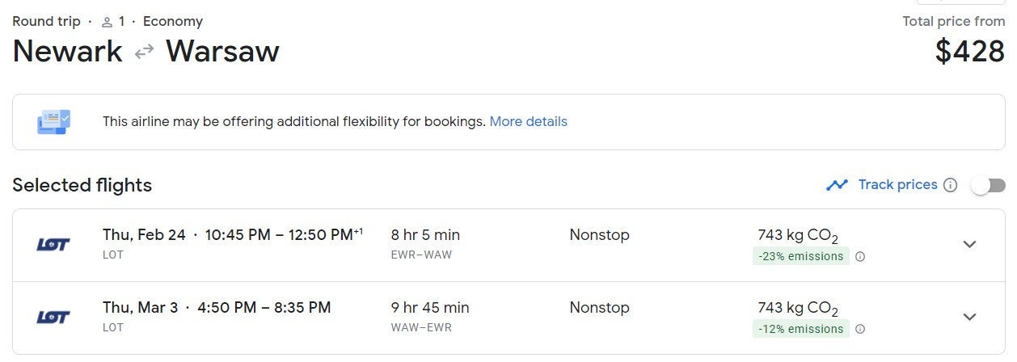
Task: Click the Track prices label
Action: pyautogui.click(x=897, y=185)
